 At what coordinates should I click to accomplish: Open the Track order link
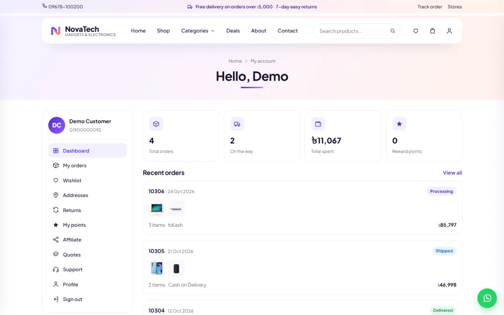(x=430, y=7)
